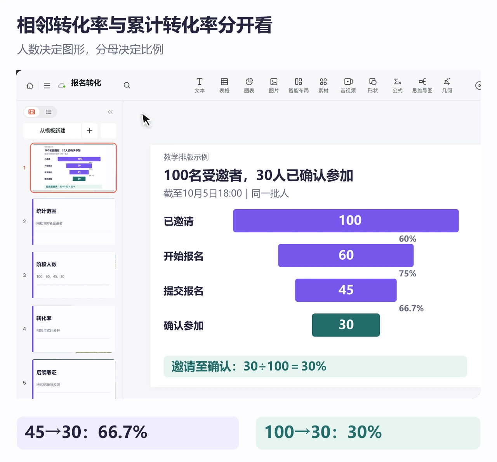Select the 已邀请 row label
497x462 pixels.
tap(179, 221)
